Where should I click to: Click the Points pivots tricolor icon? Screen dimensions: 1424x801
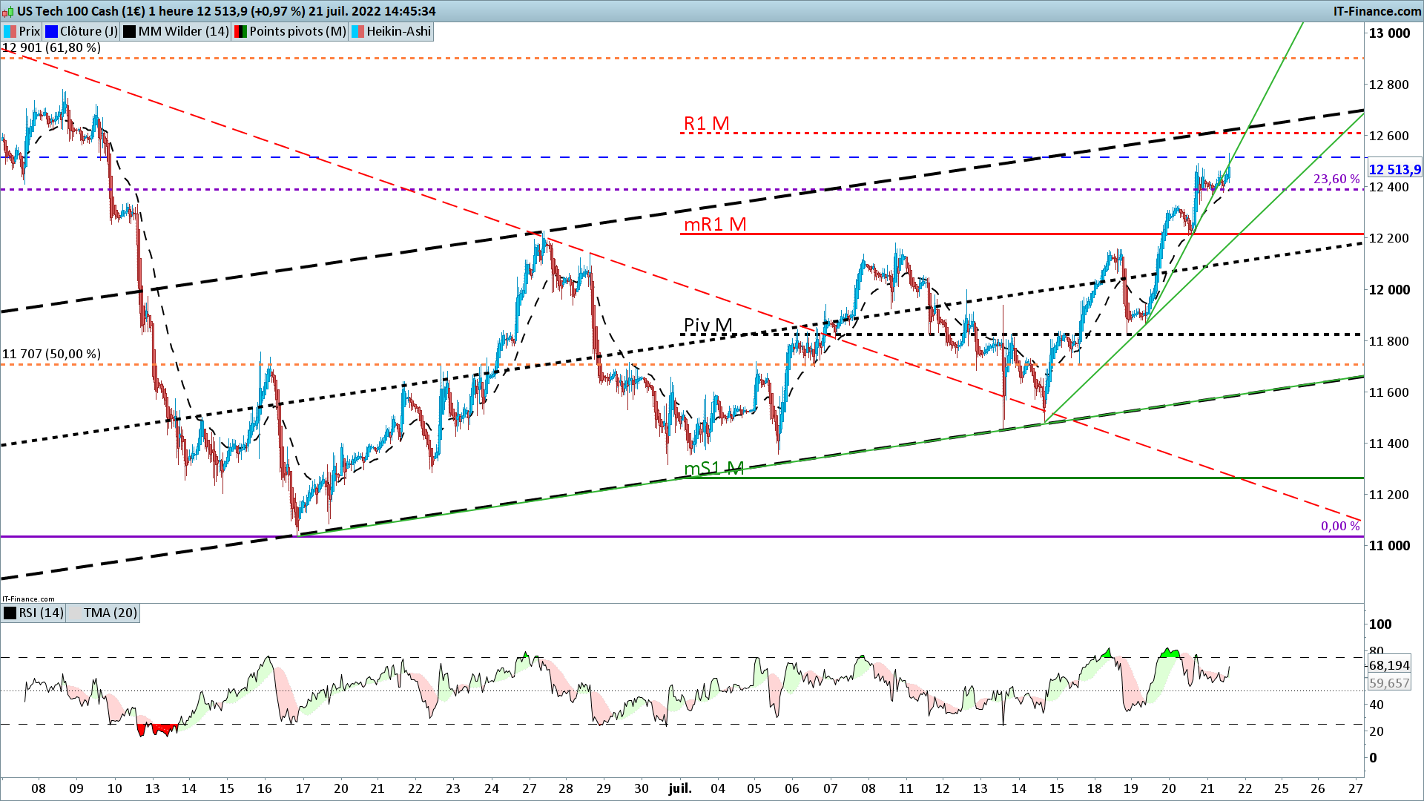[x=240, y=31]
